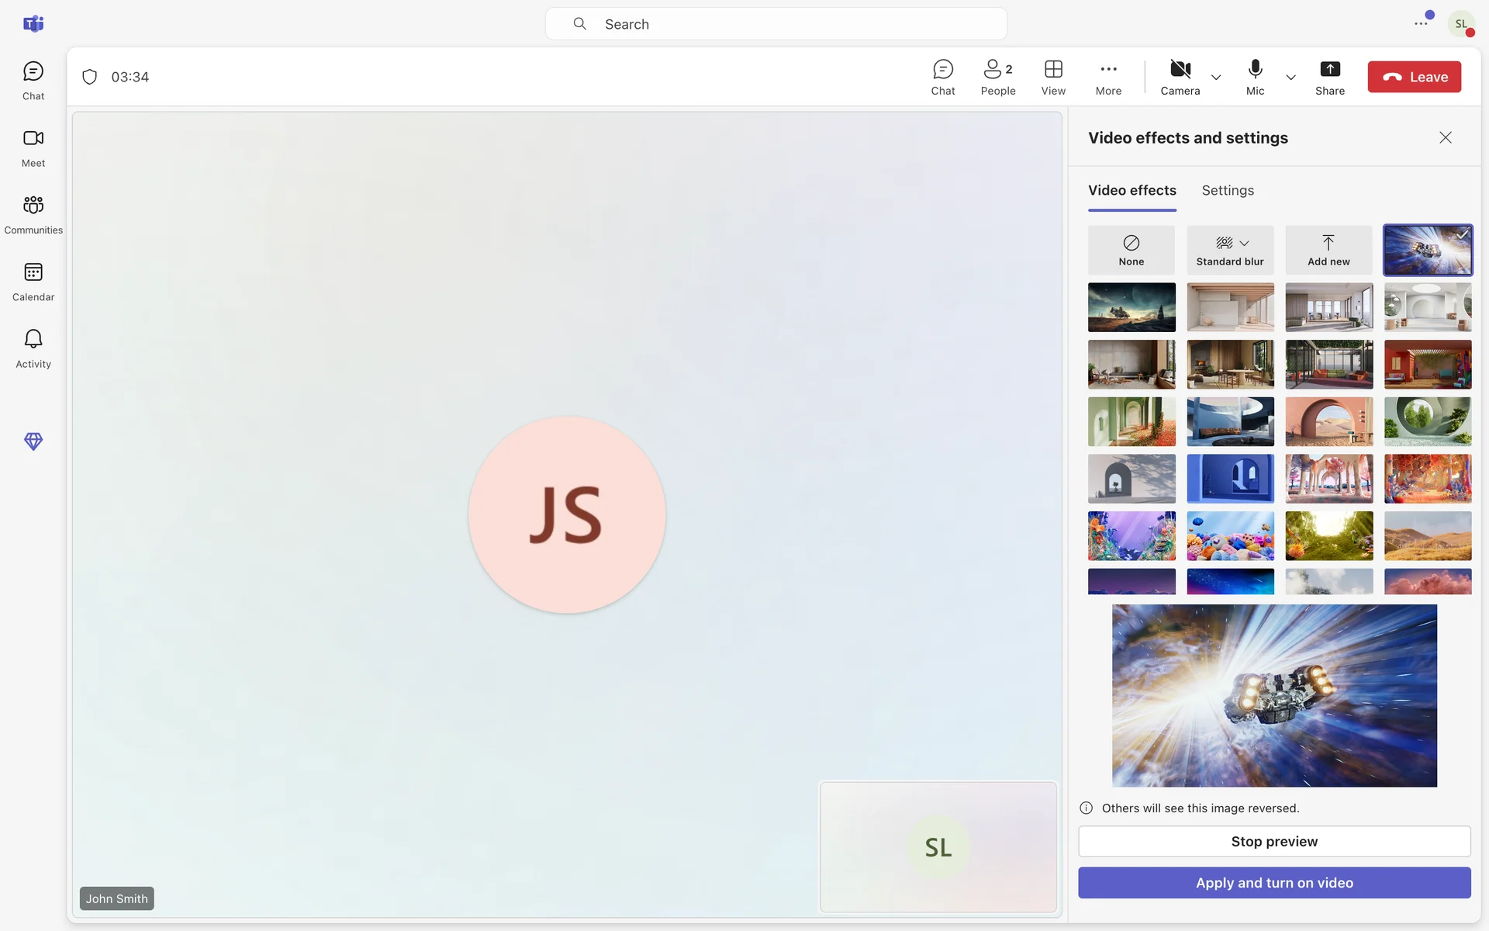Image resolution: width=1489 pixels, height=931 pixels.
Task: Click the Search field
Action: 776,24
